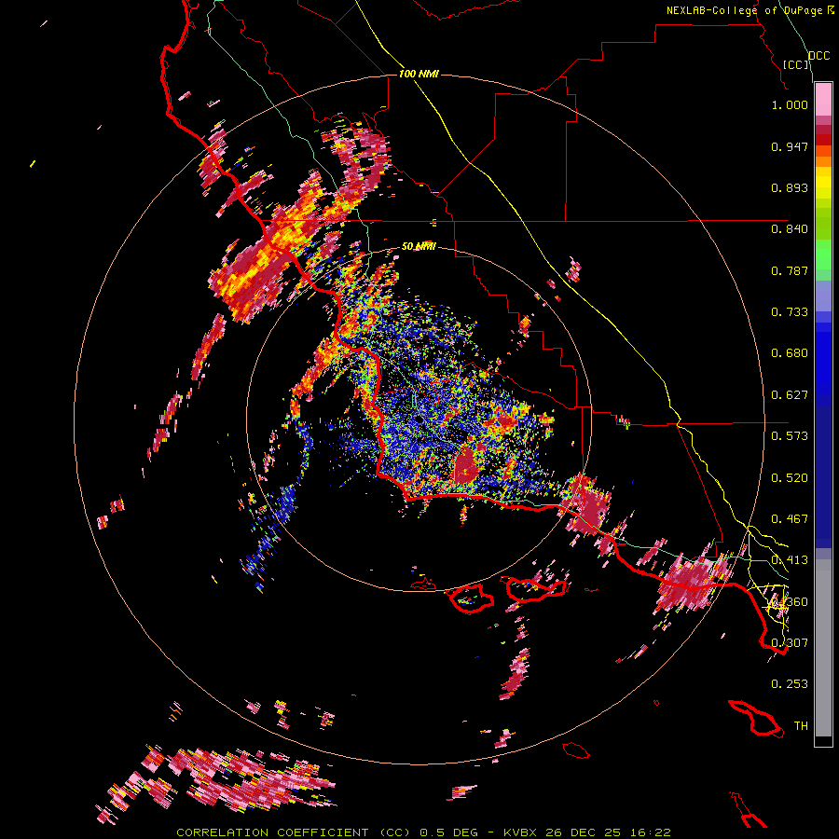Click the 100 NMI range ring label
The width and height of the screenshot is (839, 839).
[419, 74]
